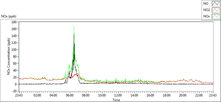Click the NOx green plot legend icon
221x102 pixels.
[216, 16]
